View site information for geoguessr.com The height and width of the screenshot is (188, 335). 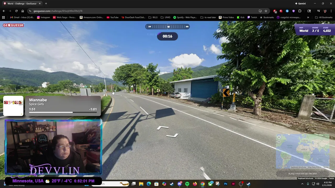click(30, 11)
